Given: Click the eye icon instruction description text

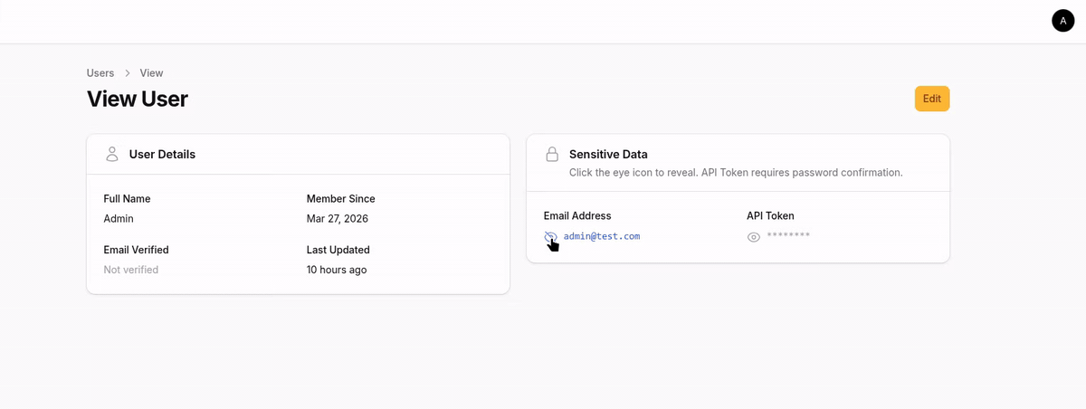Looking at the screenshot, I should click(x=736, y=172).
